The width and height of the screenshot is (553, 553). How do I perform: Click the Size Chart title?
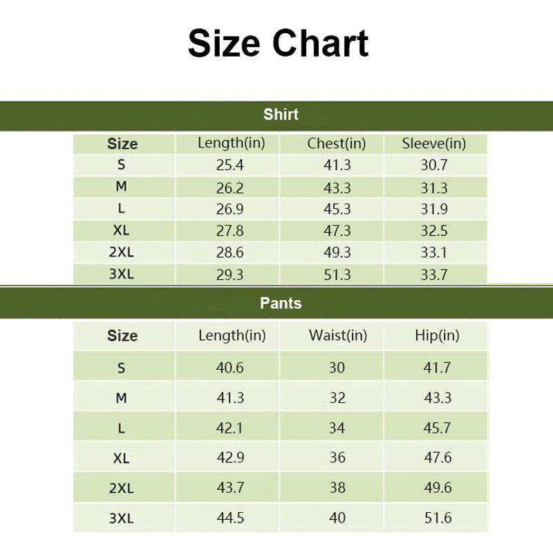[x=278, y=43]
